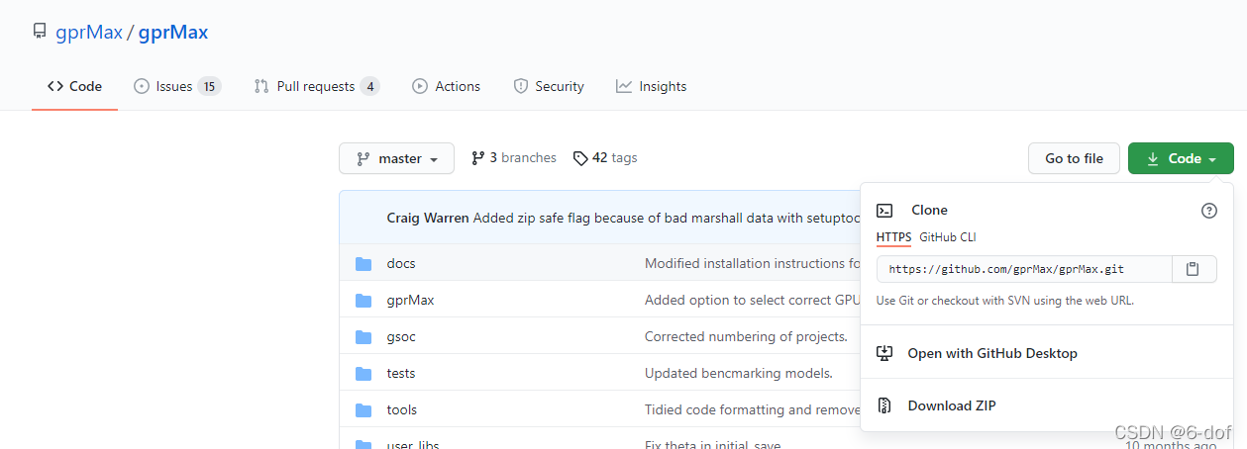Screen dimensions: 1247x449
Task: Open commit 'Corrected numbering of projects.'
Action: pos(746,337)
